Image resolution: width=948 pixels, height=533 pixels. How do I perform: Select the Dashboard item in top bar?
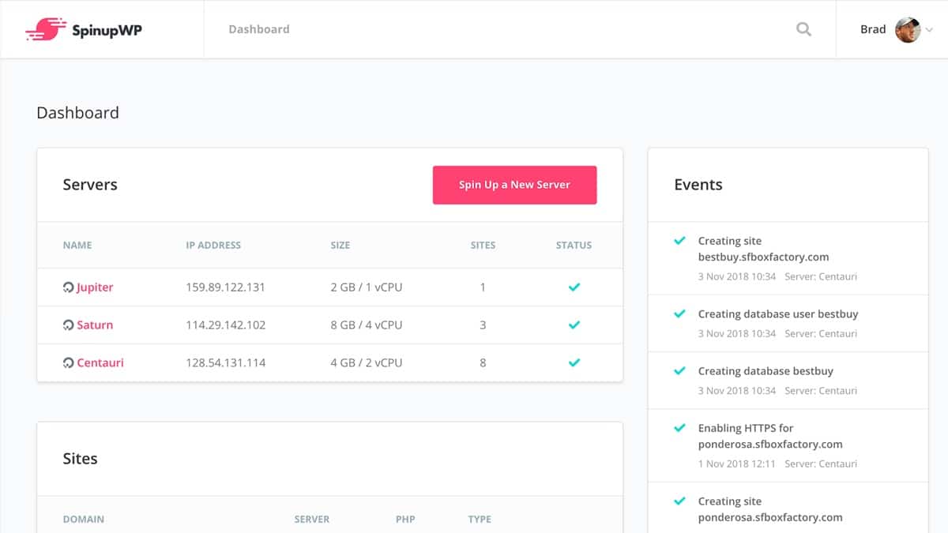(x=259, y=29)
